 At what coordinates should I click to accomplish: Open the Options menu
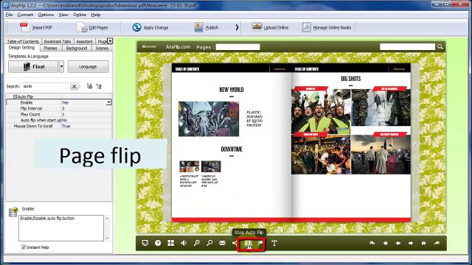[x=46, y=15]
